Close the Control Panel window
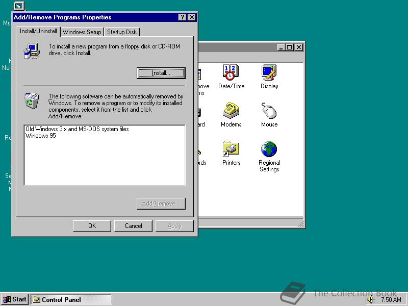This screenshot has height=306, width=408. [x=299, y=47]
